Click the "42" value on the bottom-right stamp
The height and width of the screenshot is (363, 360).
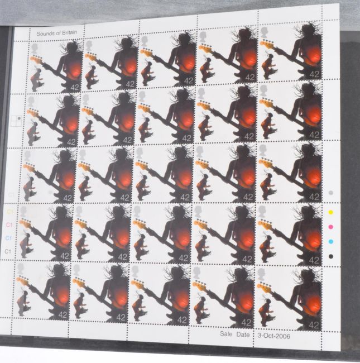click(x=314, y=325)
